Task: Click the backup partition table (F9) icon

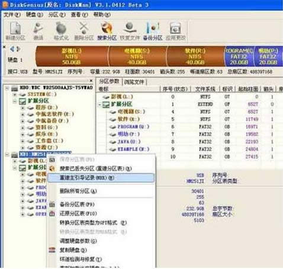Action: (x=52, y=204)
